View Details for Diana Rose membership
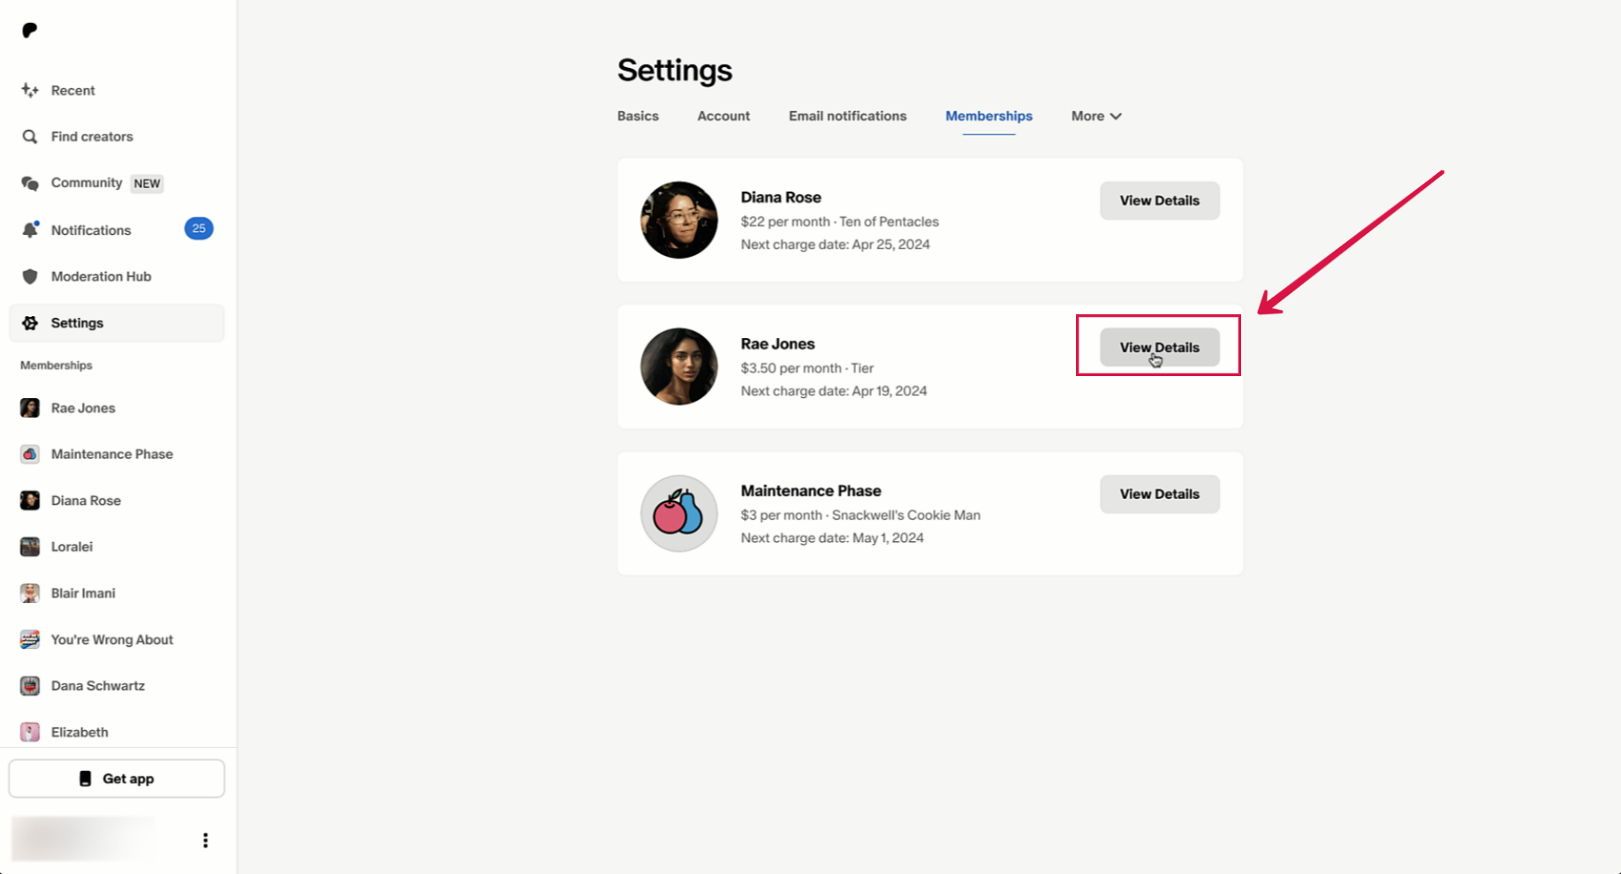This screenshot has height=874, width=1621. click(1159, 200)
